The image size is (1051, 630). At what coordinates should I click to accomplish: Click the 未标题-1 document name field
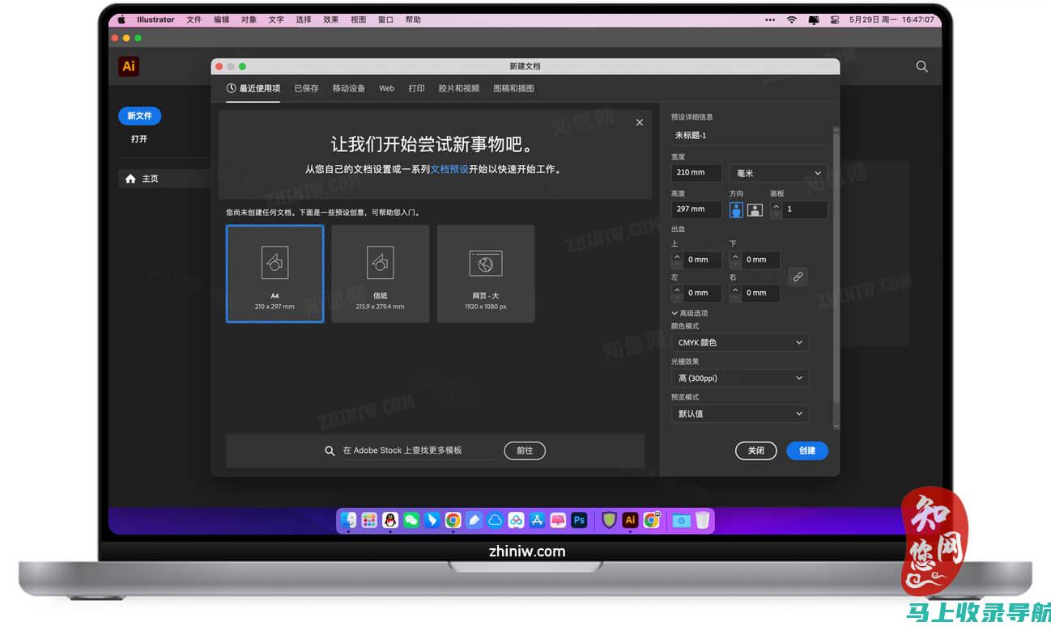tap(750, 135)
